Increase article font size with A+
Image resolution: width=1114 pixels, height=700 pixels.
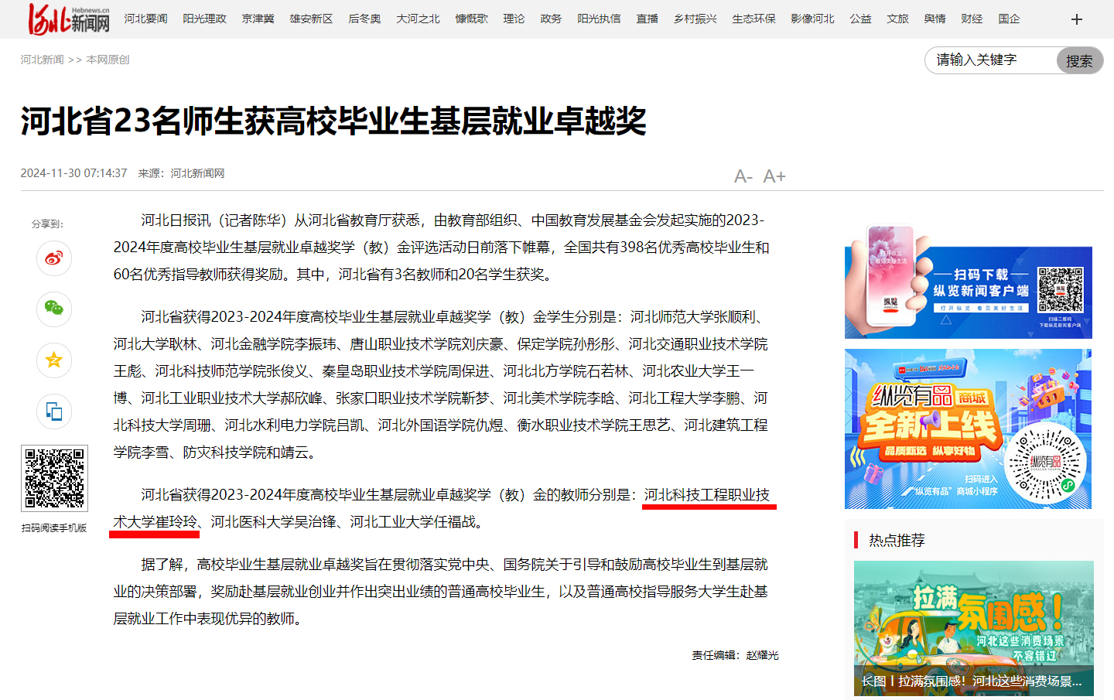[x=774, y=176]
